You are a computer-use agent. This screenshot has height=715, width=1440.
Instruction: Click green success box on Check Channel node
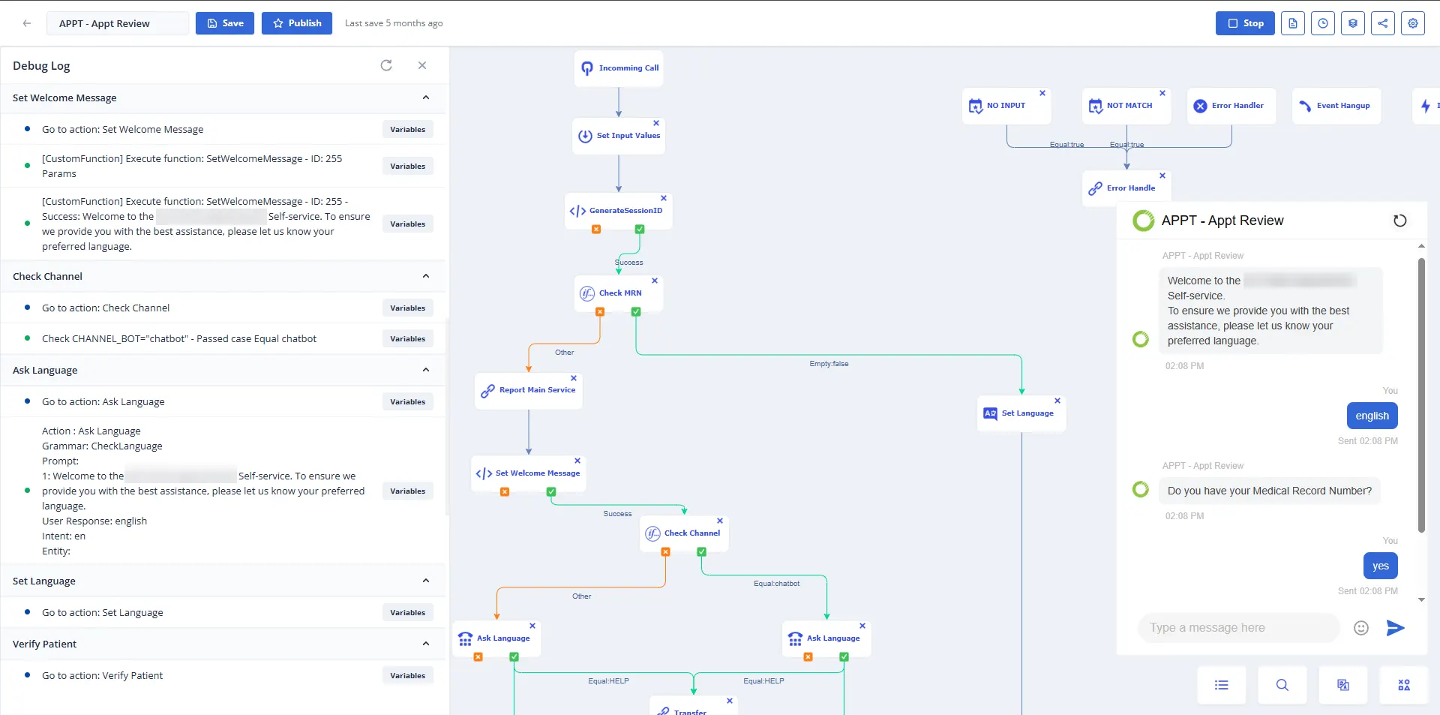click(702, 552)
